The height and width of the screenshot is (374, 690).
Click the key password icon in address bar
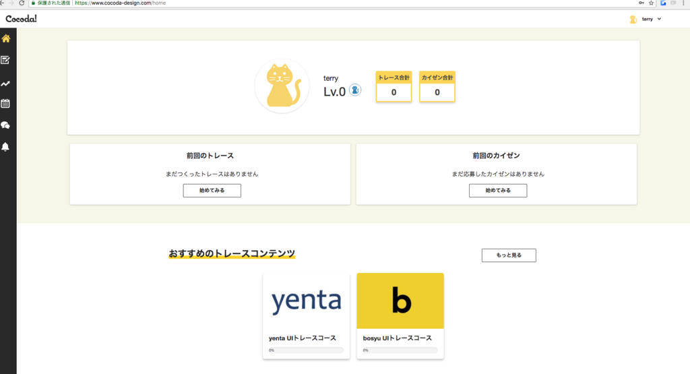[x=641, y=3]
